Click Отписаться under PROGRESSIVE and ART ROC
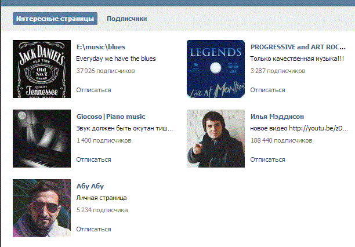 [267, 90]
